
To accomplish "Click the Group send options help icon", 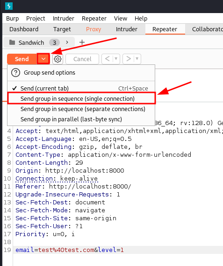I will pos(15,73).
